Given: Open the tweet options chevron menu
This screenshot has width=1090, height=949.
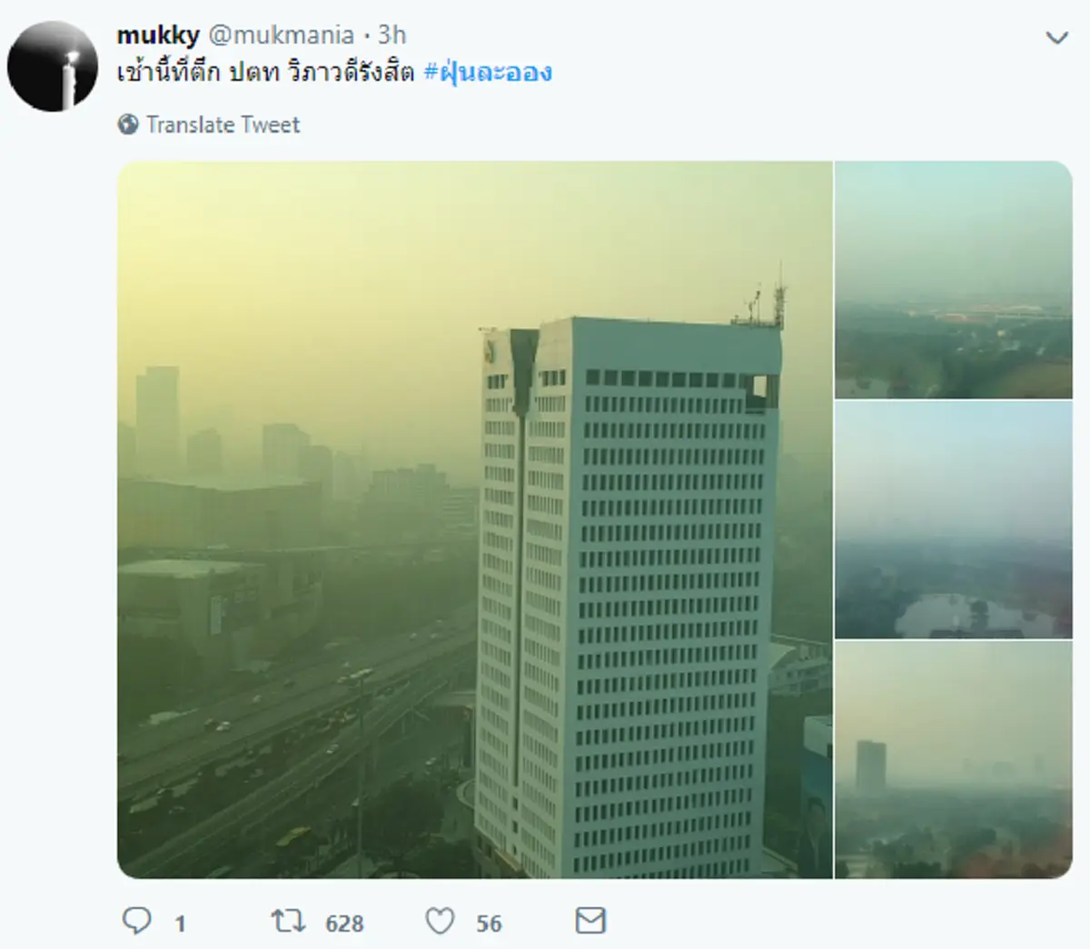Looking at the screenshot, I should point(1056,38).
